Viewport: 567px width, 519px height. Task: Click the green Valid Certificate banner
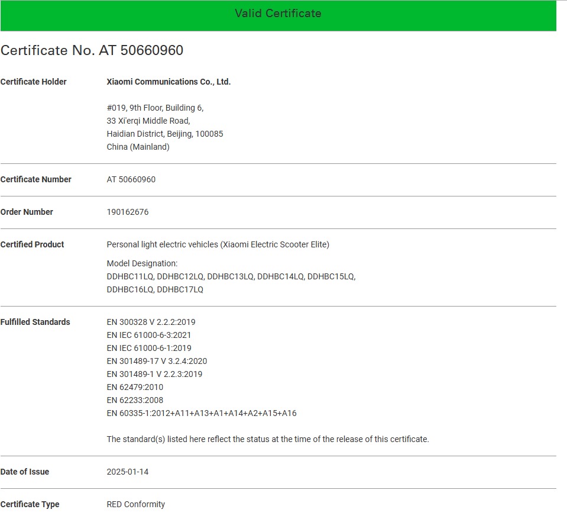(x=278, y=14)
